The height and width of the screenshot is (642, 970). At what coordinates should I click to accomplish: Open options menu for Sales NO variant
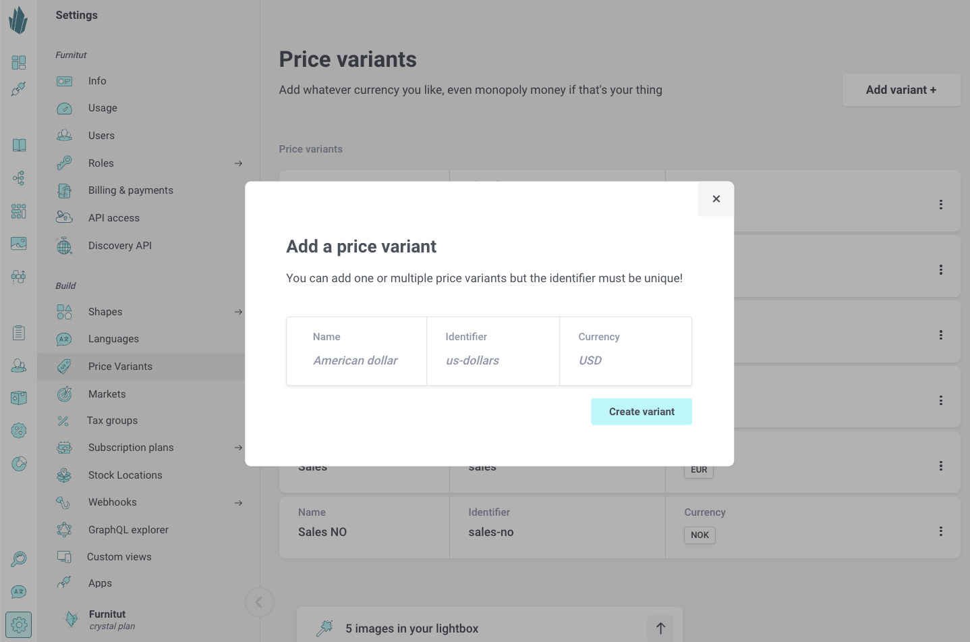coord(941,531)
